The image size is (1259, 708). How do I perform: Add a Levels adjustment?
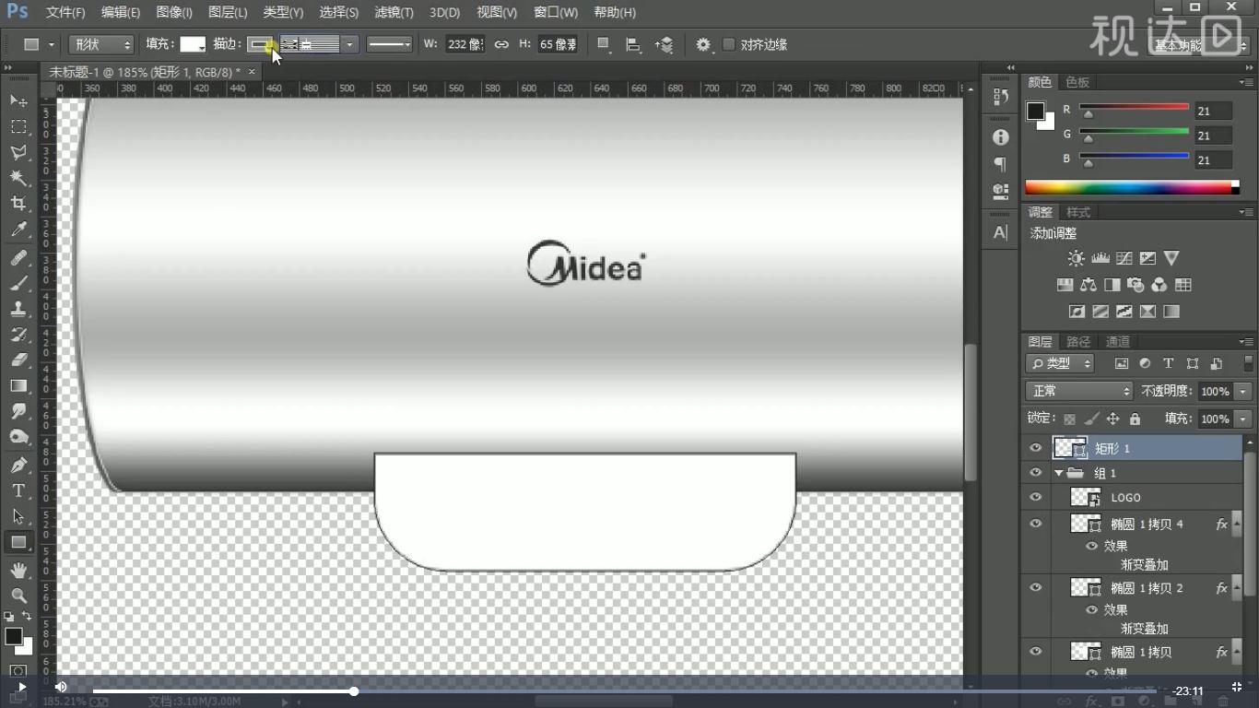point(1100,258)
